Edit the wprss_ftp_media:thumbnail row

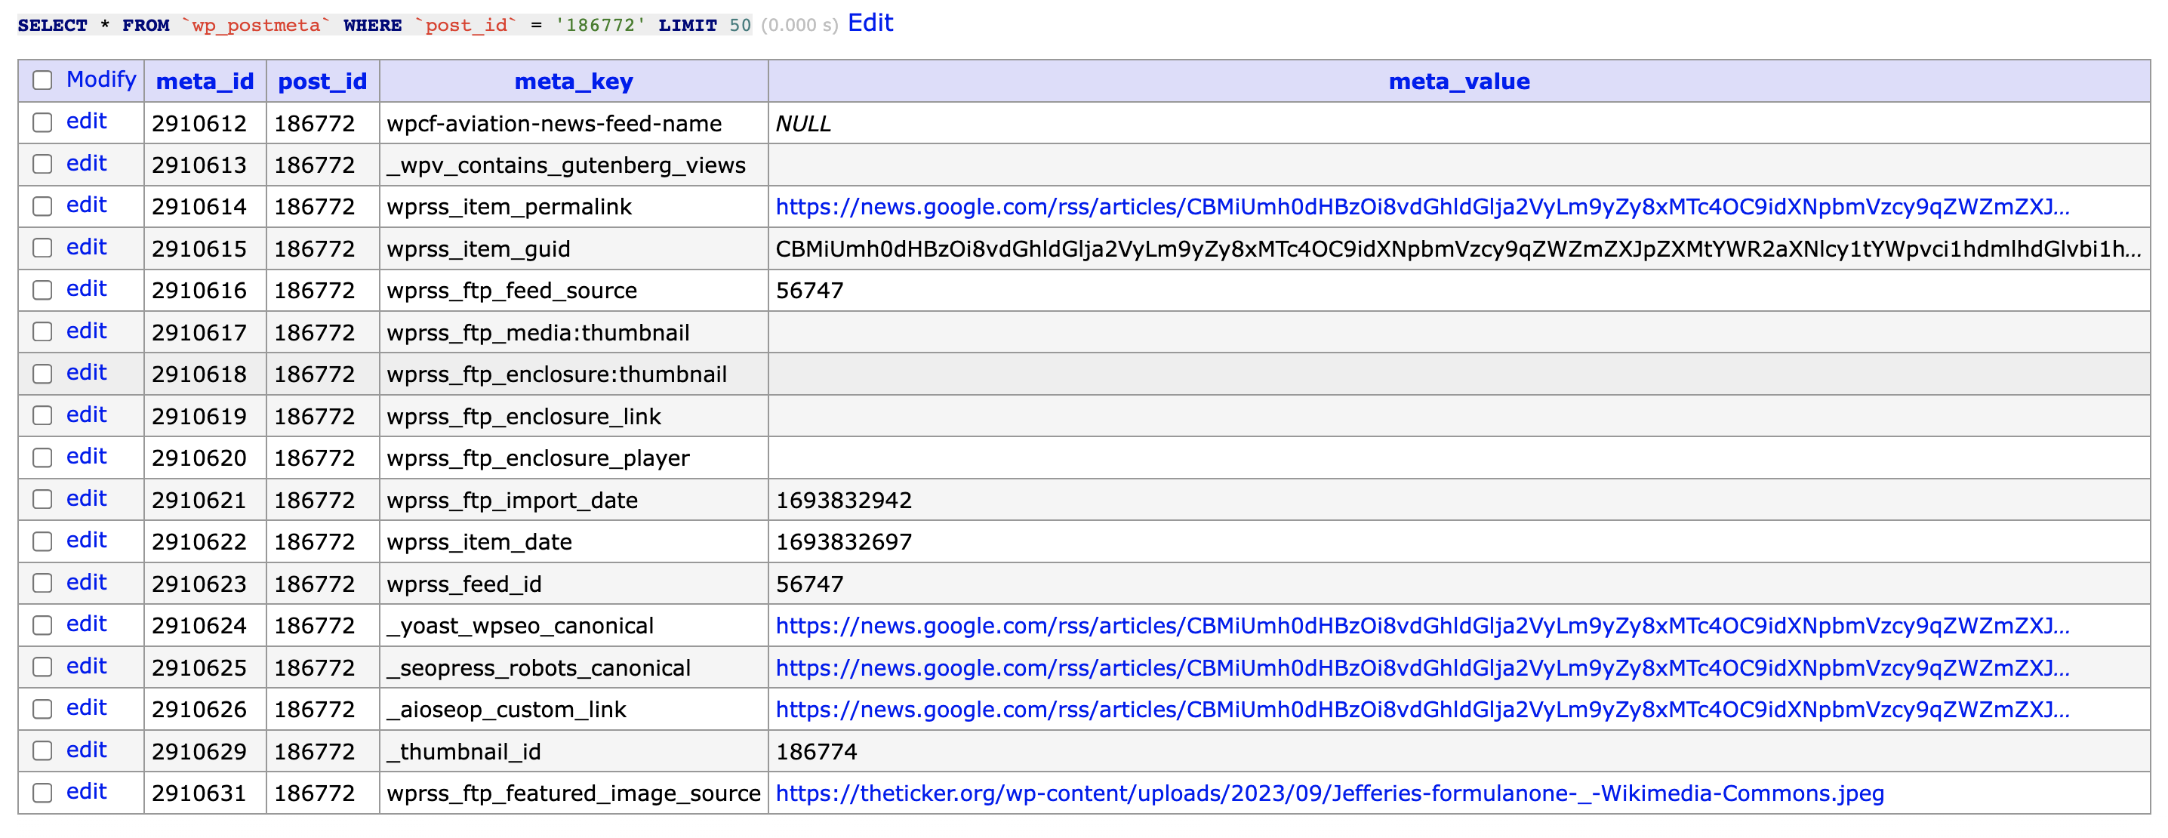[87, 331]
